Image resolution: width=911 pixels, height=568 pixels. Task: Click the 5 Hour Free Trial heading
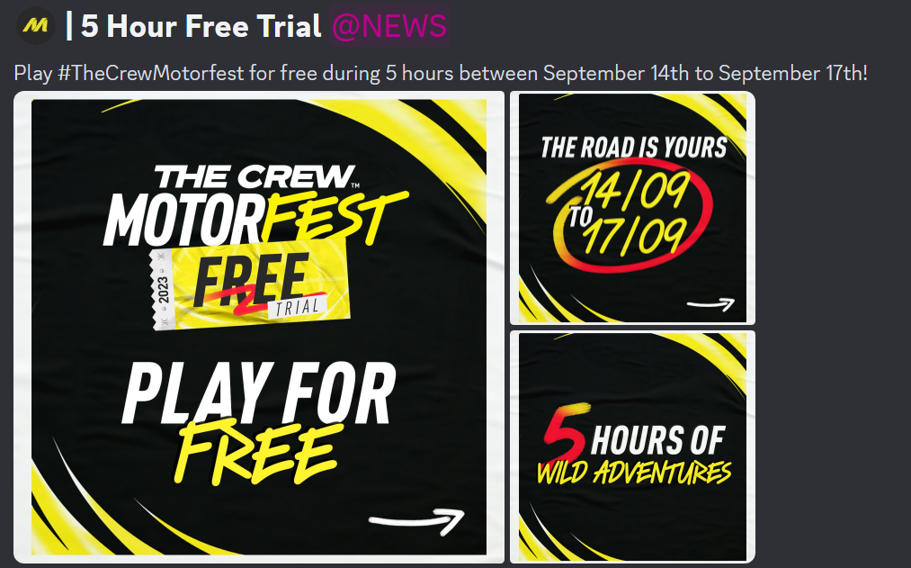[201, 26]
